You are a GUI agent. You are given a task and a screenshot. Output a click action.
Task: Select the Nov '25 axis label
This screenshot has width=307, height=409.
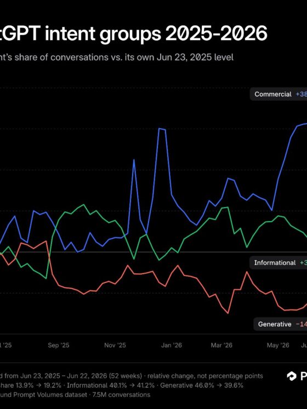tap(115, 345)
